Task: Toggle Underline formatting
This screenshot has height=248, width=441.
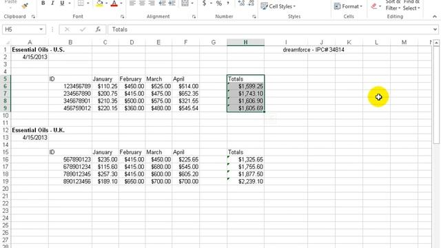Action: pos(62,3)
